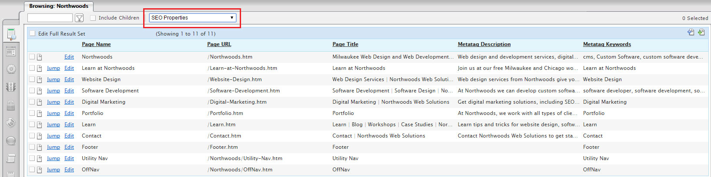Switch to Browsing: Northwoods tab
Image resolution: width=711 pixels, height=177 pixels.
point(59,6)
